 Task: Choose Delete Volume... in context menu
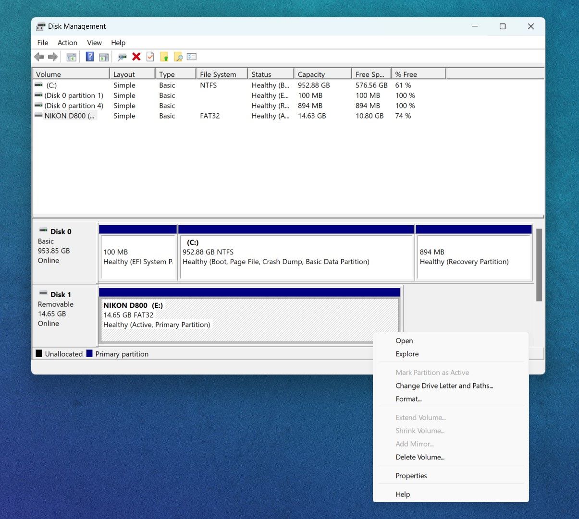420,457
